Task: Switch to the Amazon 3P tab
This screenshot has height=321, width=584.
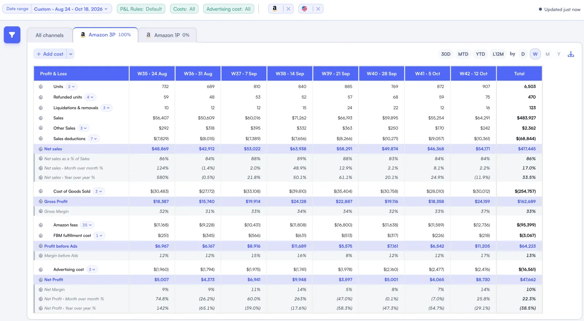Action: (x=105, y=35)
